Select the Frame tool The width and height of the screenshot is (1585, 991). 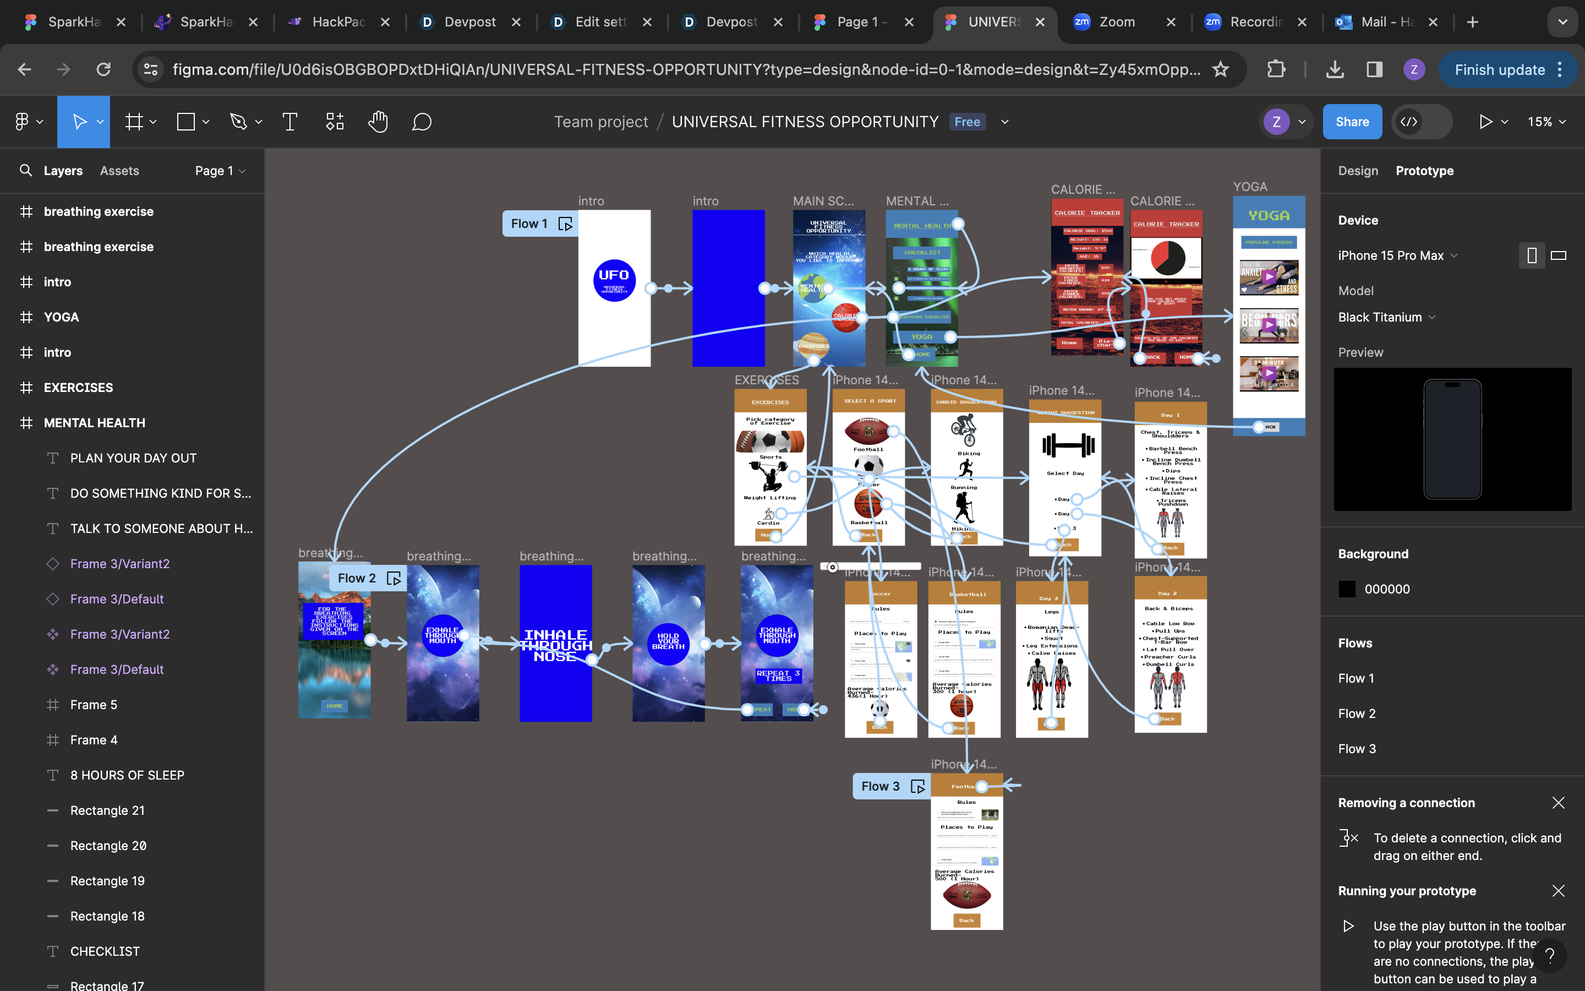(134, 122)
